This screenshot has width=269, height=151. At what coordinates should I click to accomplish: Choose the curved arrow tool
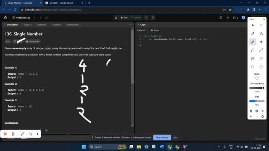click(253, 50)
